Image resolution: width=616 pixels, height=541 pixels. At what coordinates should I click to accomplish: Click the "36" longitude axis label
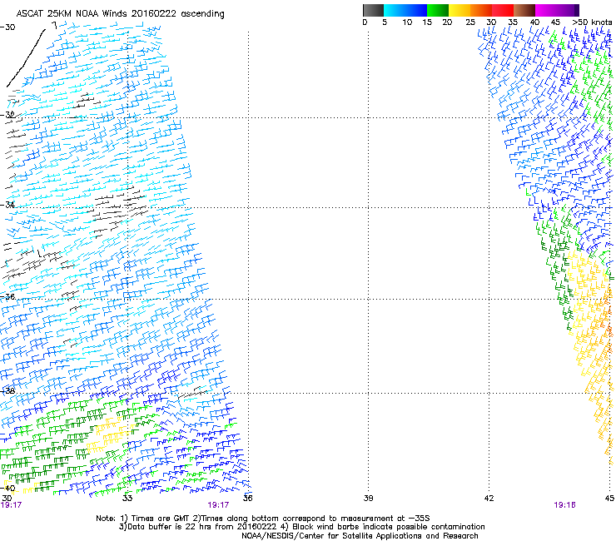247,499
